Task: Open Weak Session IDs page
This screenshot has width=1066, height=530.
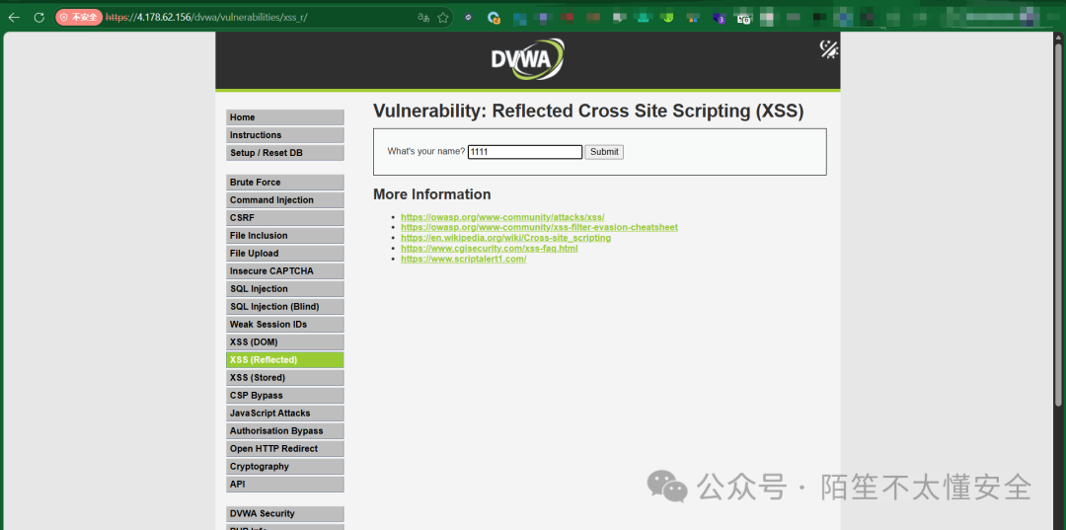Action: click(285, 324)
